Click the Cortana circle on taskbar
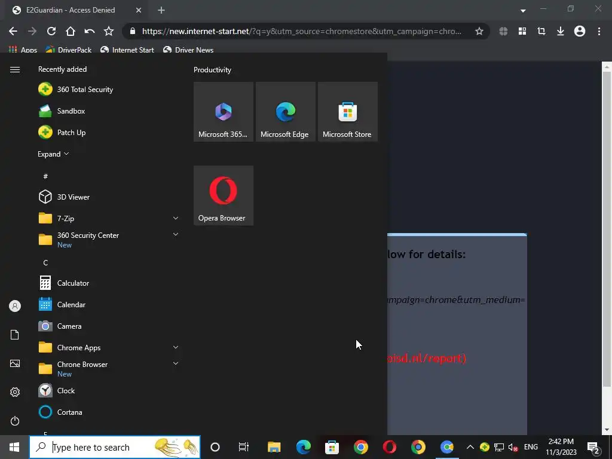Image resolution: width=612 pixels, height=459 pixels. click(x=215, y=447)
